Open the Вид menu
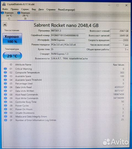The width and height of the screenshot is (132, 149). coord(34,9)
